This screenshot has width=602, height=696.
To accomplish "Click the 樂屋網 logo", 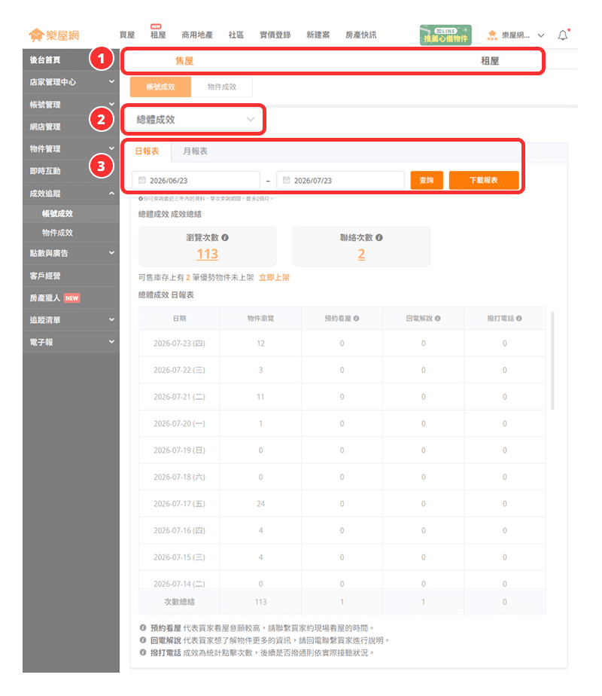I will pyautogui.click(x=53, y=35).
